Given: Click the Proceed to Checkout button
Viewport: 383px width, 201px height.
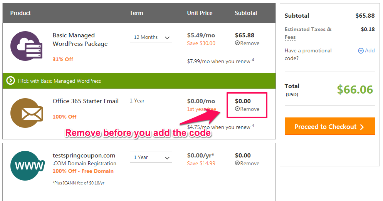Looking at the screenshot, I should [x=329, y=126].
